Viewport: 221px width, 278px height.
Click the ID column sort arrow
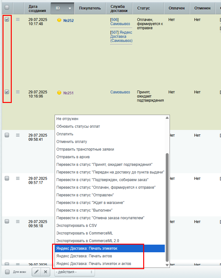[70, 8]
